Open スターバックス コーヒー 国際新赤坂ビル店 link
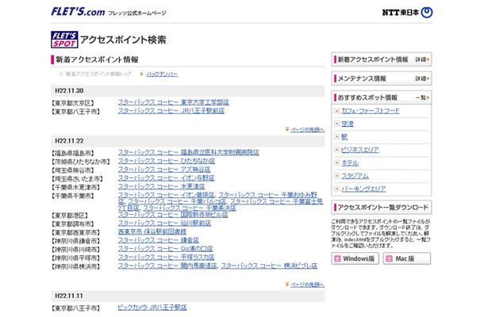 173,215
